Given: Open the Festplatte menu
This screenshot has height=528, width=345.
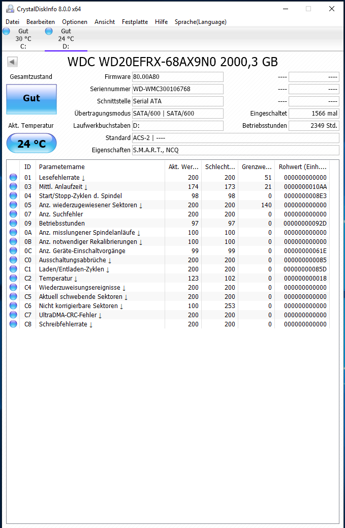Looking at the screenshot, I should pos(135,22).
